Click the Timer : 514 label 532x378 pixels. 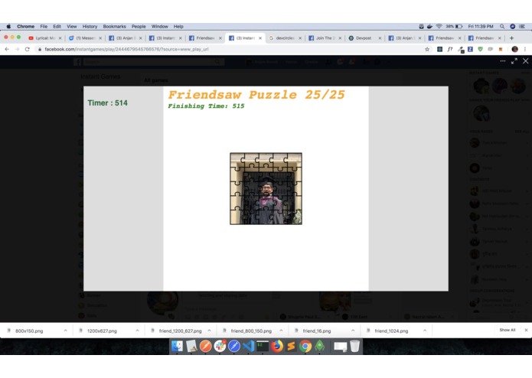pyautogui.click(x=108, y=103)
